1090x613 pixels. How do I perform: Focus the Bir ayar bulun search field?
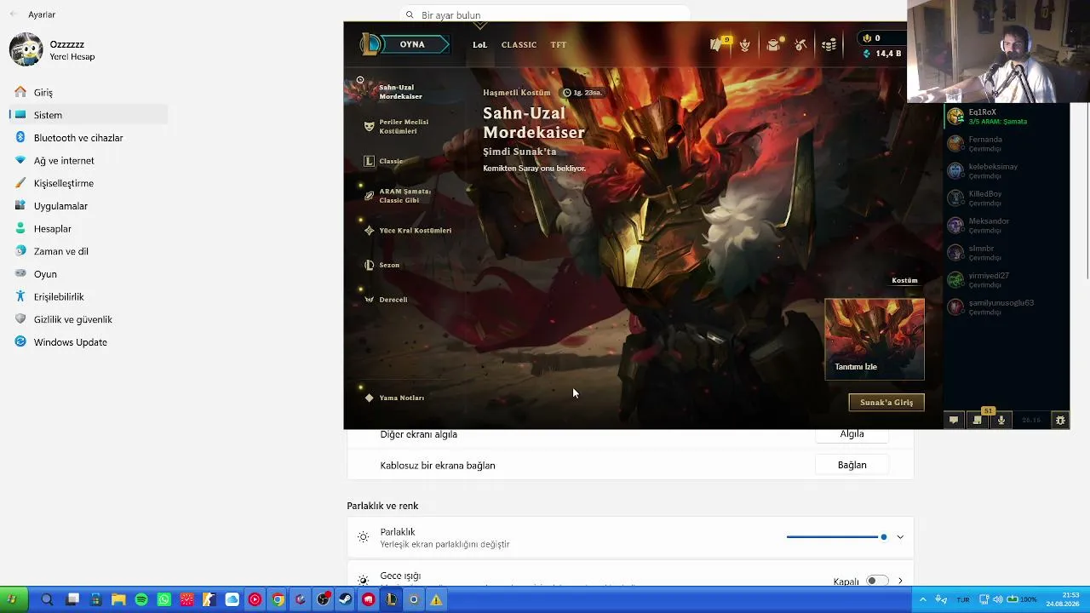(545, 14)
